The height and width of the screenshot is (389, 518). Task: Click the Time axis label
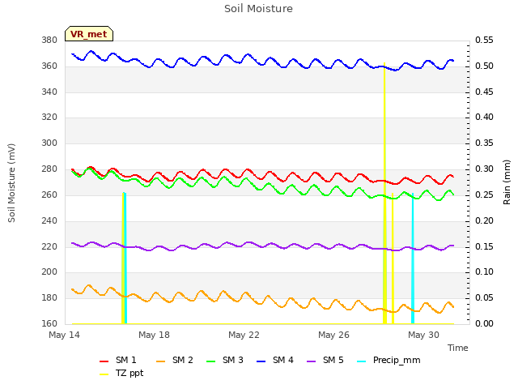(458, 348)
